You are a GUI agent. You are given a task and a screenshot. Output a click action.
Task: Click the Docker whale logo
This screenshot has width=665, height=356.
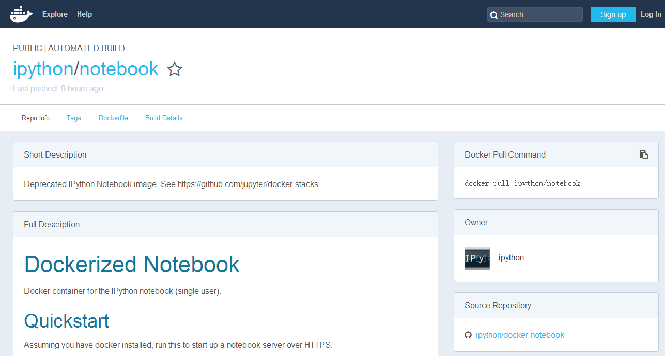[21, 14]
